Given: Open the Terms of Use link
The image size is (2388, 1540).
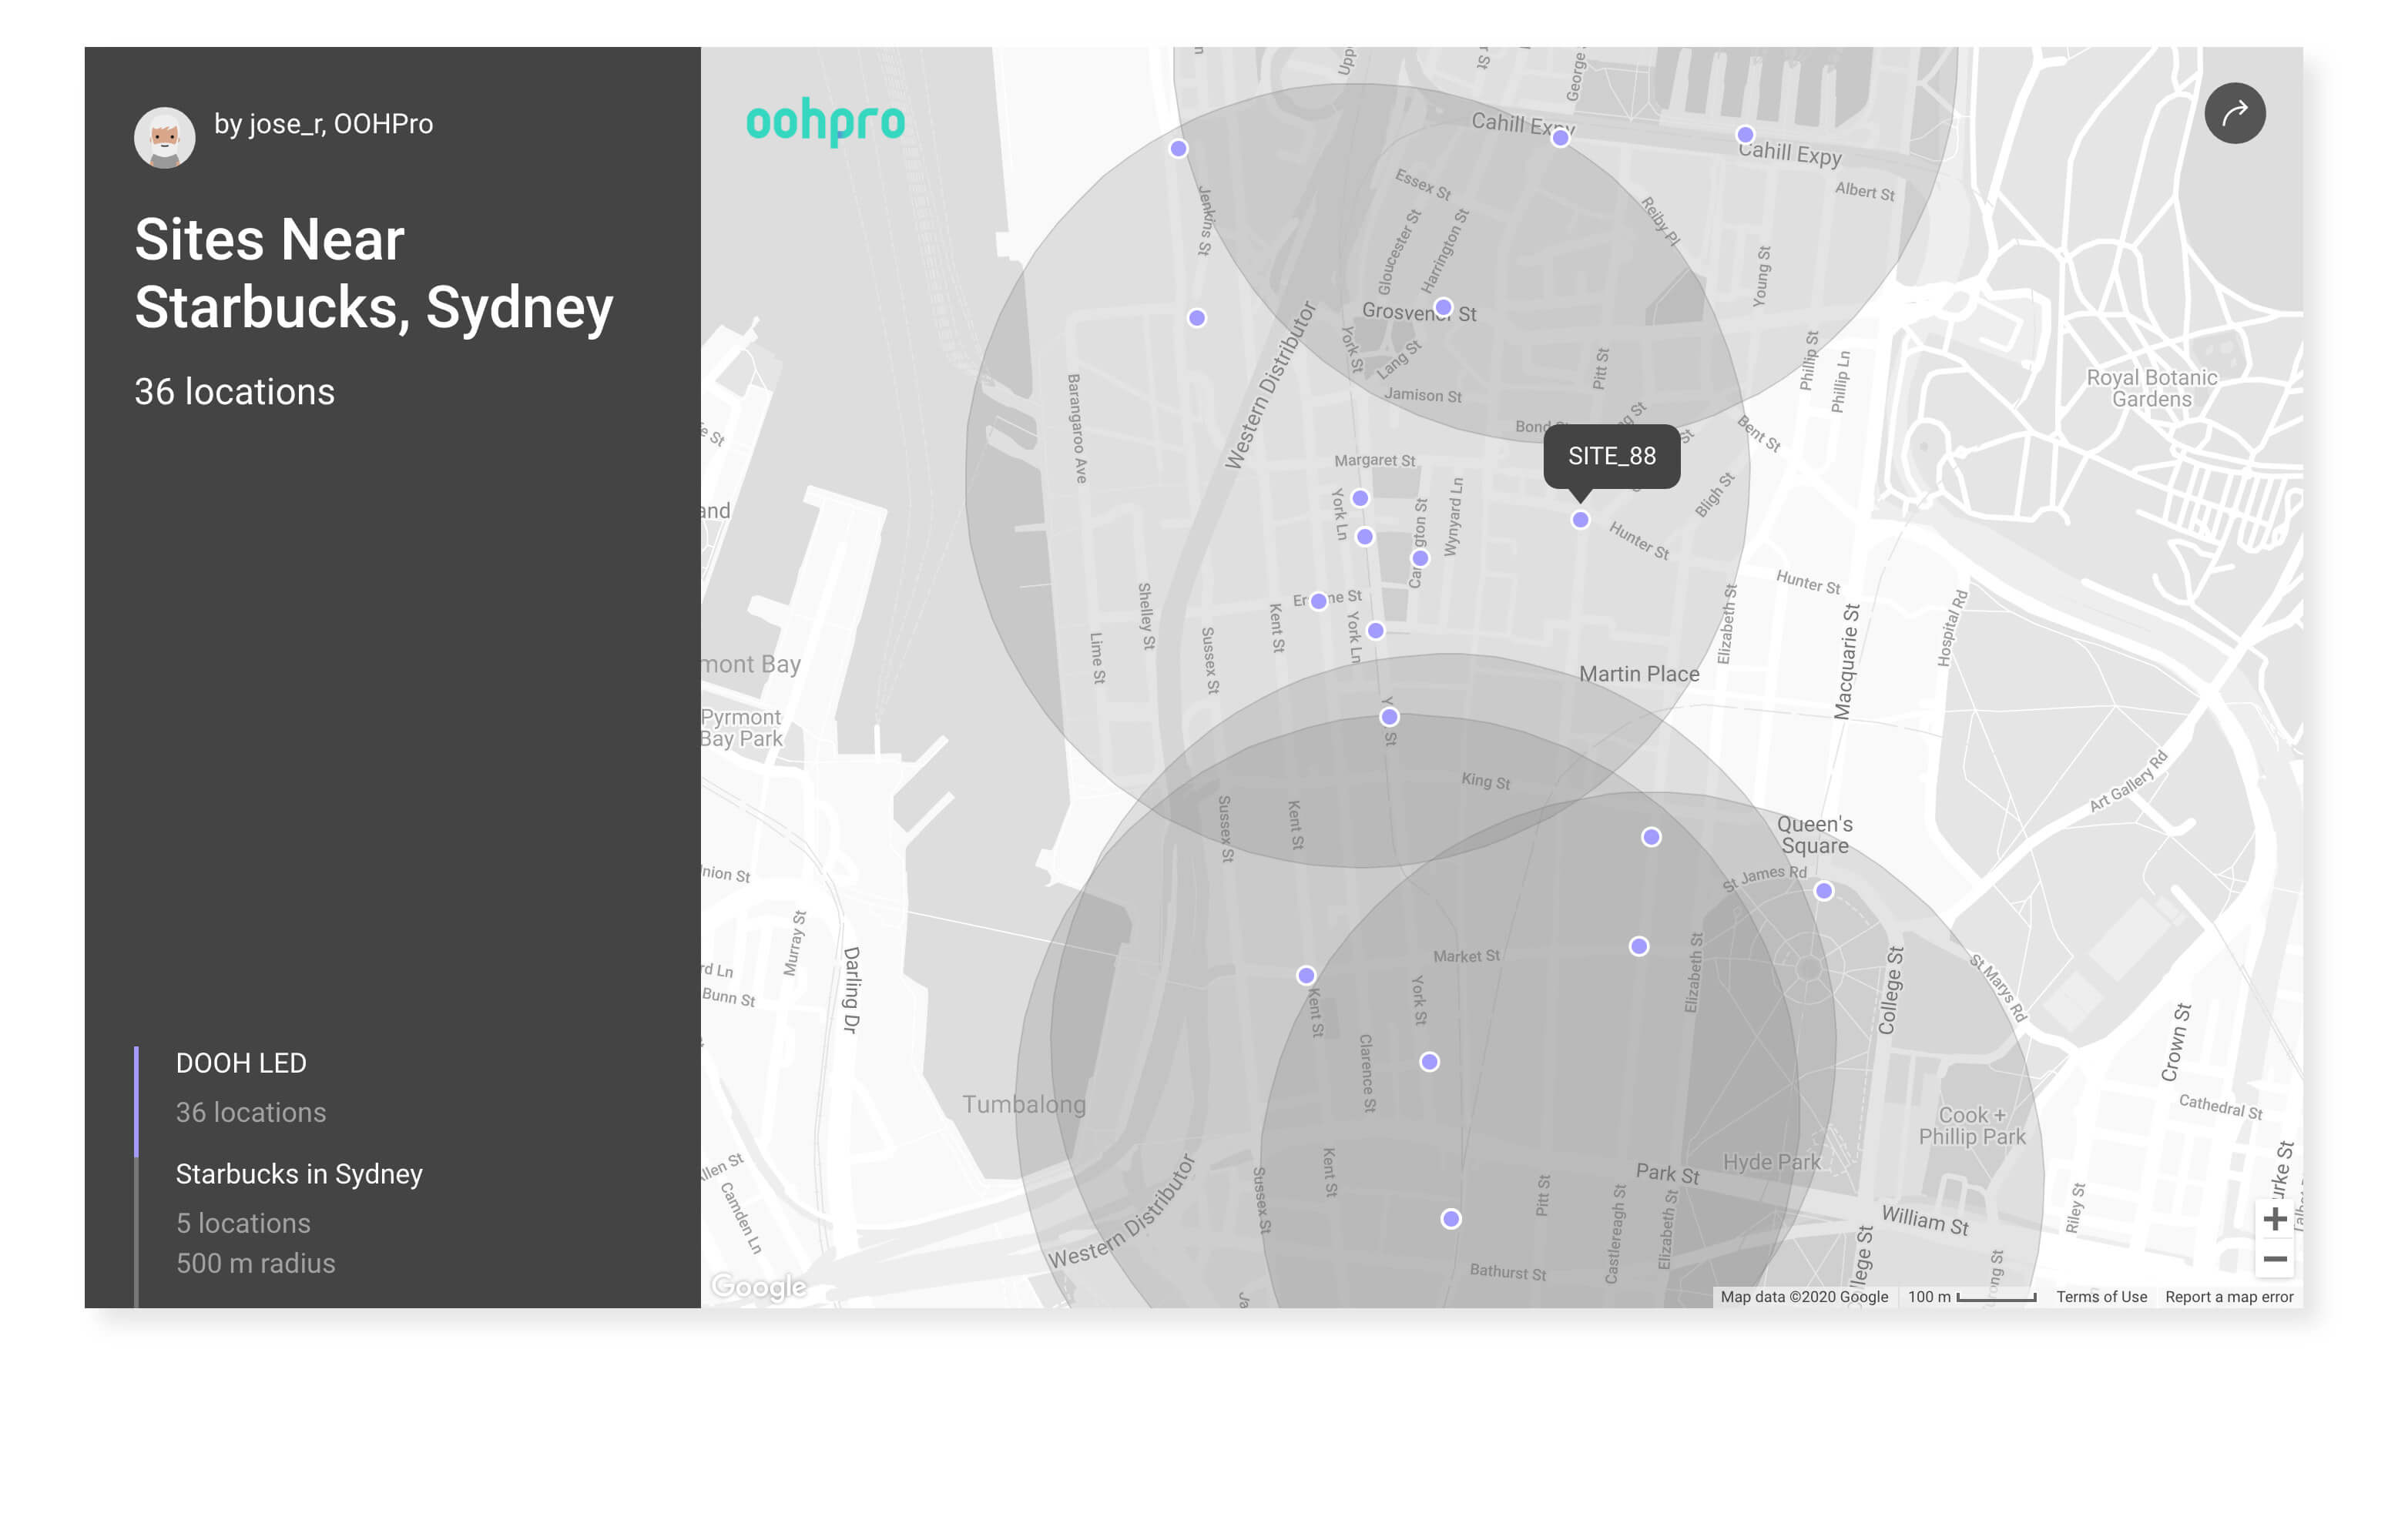Looking at the screenshot, I should [x=2101, y=1297].
